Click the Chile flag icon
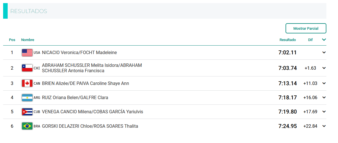The image size is (338, 143). click(x=27, y=68)
